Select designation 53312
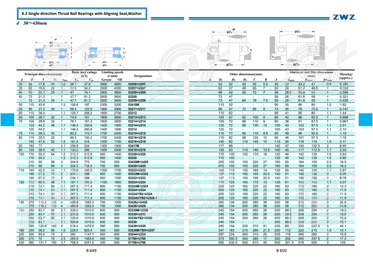 [133, 113]
